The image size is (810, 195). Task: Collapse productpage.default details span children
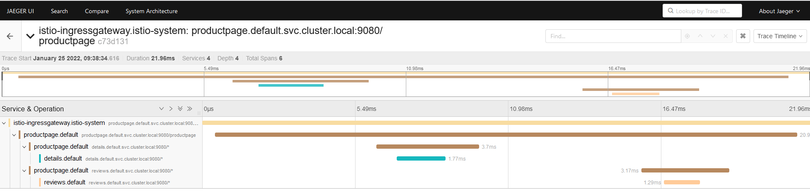[x=24, y=147]
